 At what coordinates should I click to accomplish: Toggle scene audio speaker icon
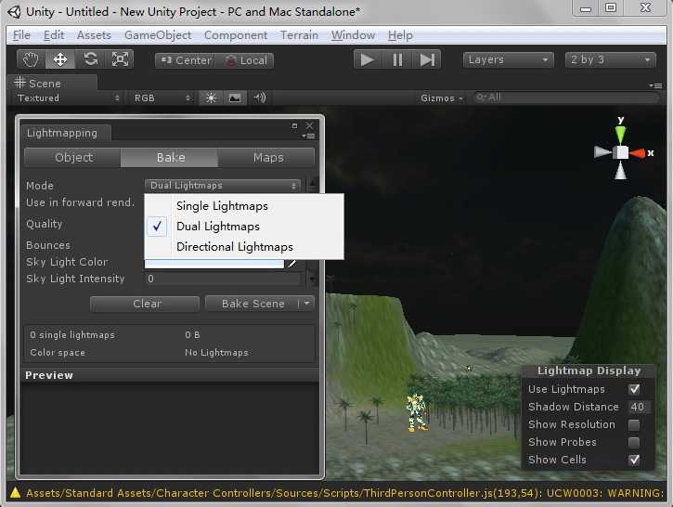[259, 97]
